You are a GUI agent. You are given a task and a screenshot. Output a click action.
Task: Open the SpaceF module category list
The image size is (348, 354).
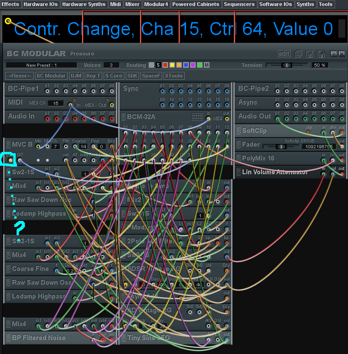tap(151, 75)
